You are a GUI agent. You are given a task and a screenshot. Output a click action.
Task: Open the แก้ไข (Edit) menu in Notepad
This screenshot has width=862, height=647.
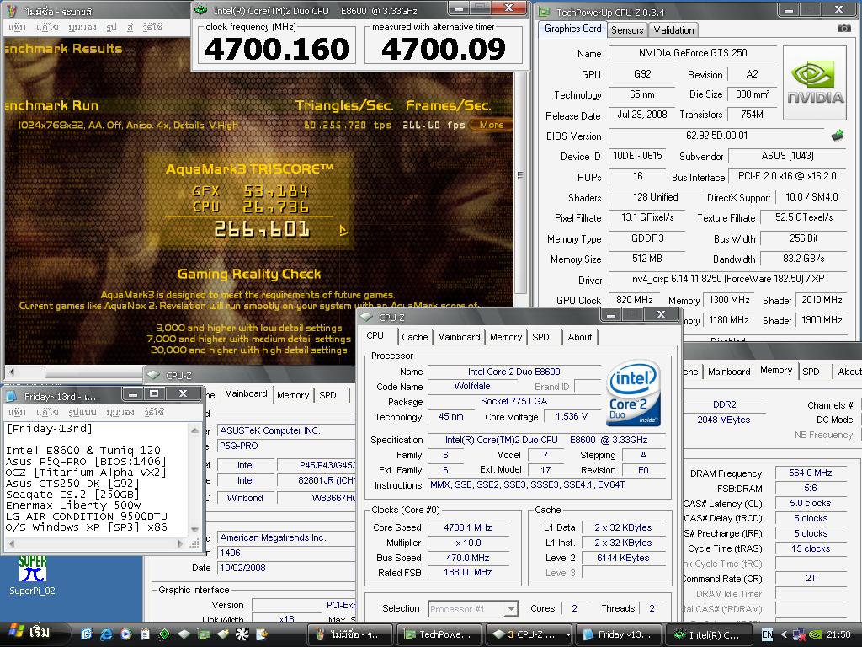47,412
